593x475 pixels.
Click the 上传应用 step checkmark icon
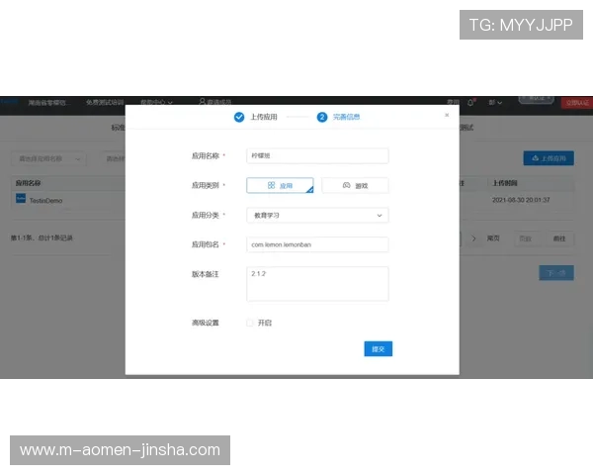[239, 117]
